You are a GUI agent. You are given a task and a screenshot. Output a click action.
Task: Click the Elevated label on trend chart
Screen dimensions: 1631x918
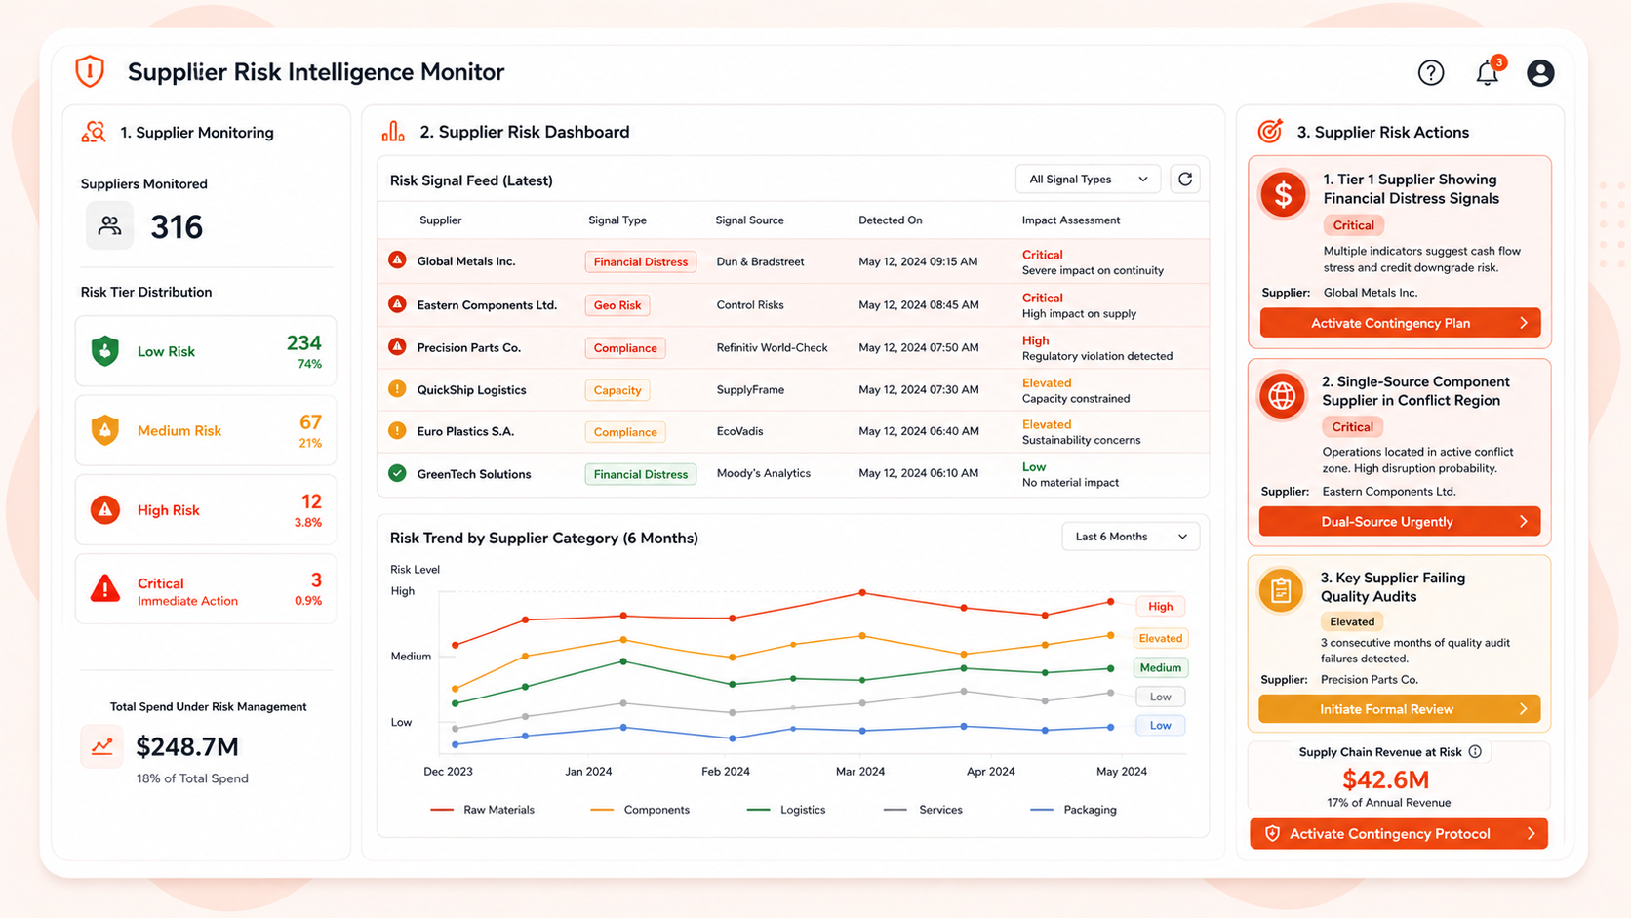pos(1161,638)
